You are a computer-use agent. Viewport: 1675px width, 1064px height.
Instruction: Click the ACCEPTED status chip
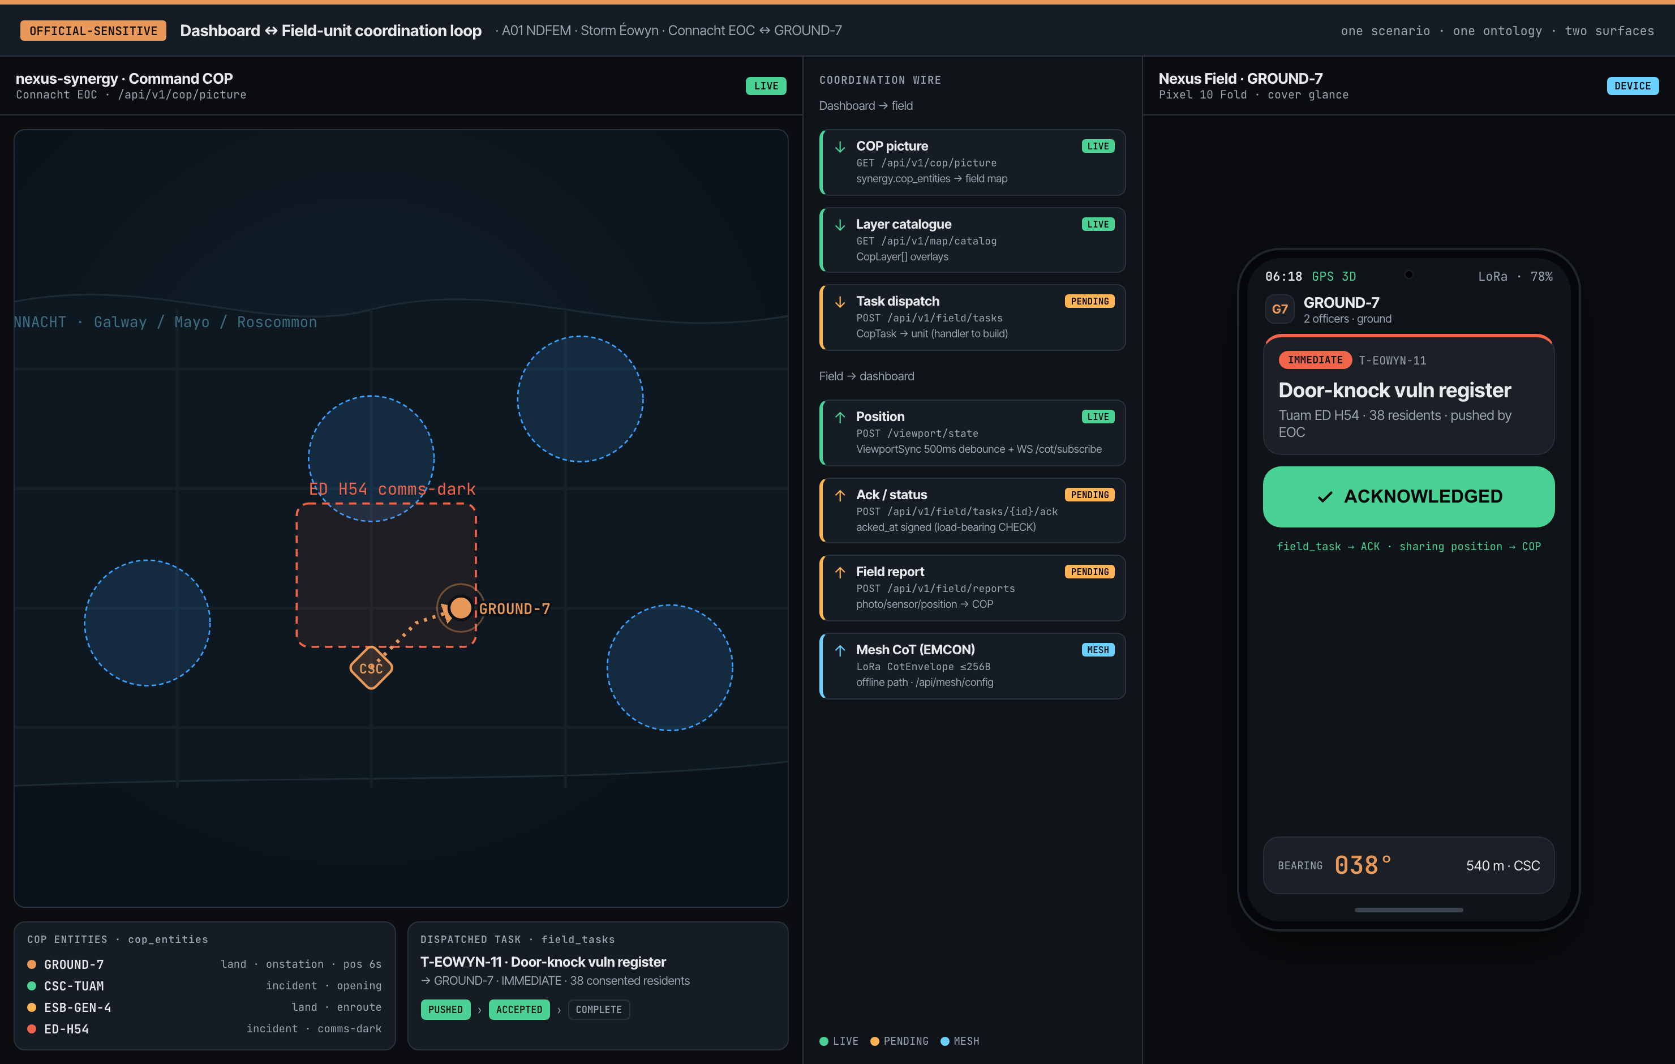pos(519,1010)
